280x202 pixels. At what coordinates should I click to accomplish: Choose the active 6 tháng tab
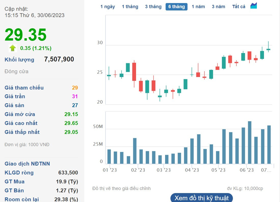point(176,7)
